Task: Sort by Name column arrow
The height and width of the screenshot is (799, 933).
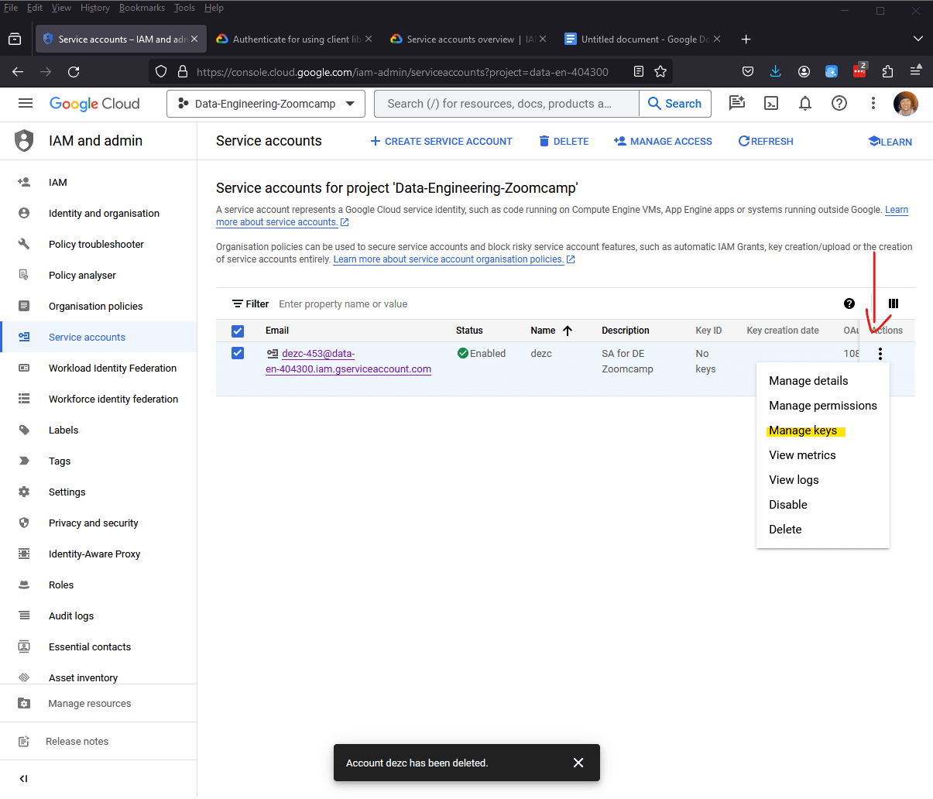Action: [568, 331]
